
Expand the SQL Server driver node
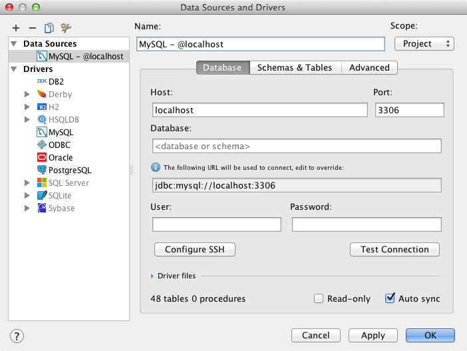pyautogui.click(x=27, y=182)
